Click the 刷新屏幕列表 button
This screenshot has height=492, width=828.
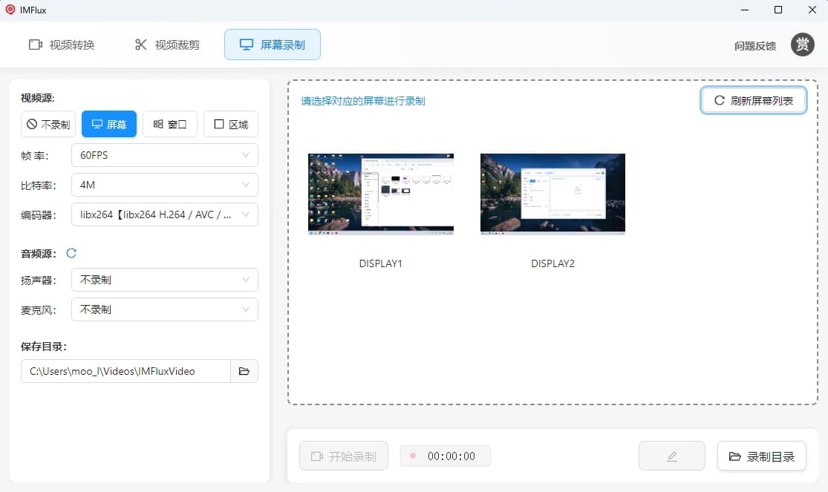(753, 101)
